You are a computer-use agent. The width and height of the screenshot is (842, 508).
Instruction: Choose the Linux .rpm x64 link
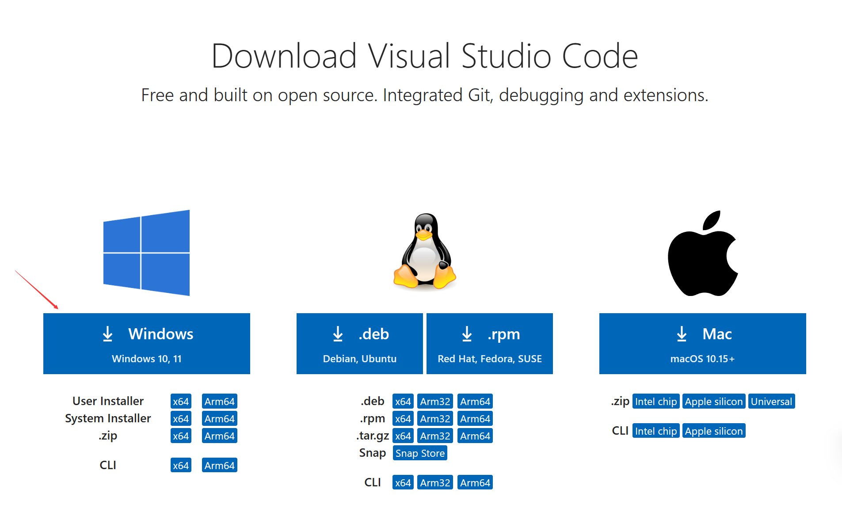(403, 418)
